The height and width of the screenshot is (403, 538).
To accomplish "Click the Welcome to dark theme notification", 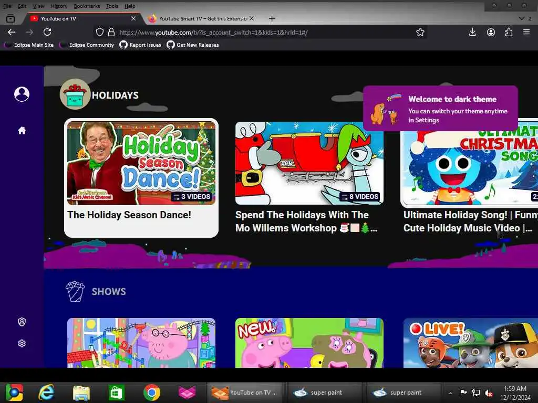I will (440, 108).
